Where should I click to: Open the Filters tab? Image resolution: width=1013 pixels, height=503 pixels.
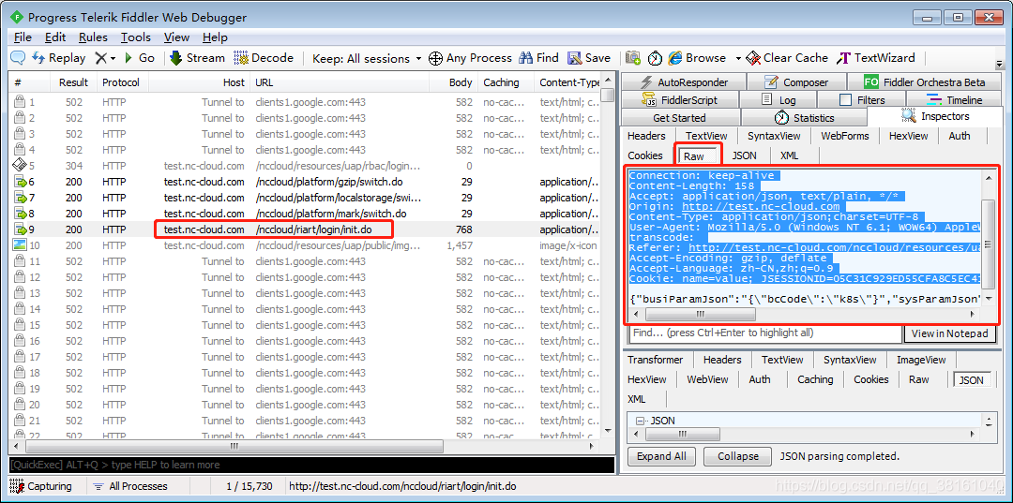tap(862, 100)
